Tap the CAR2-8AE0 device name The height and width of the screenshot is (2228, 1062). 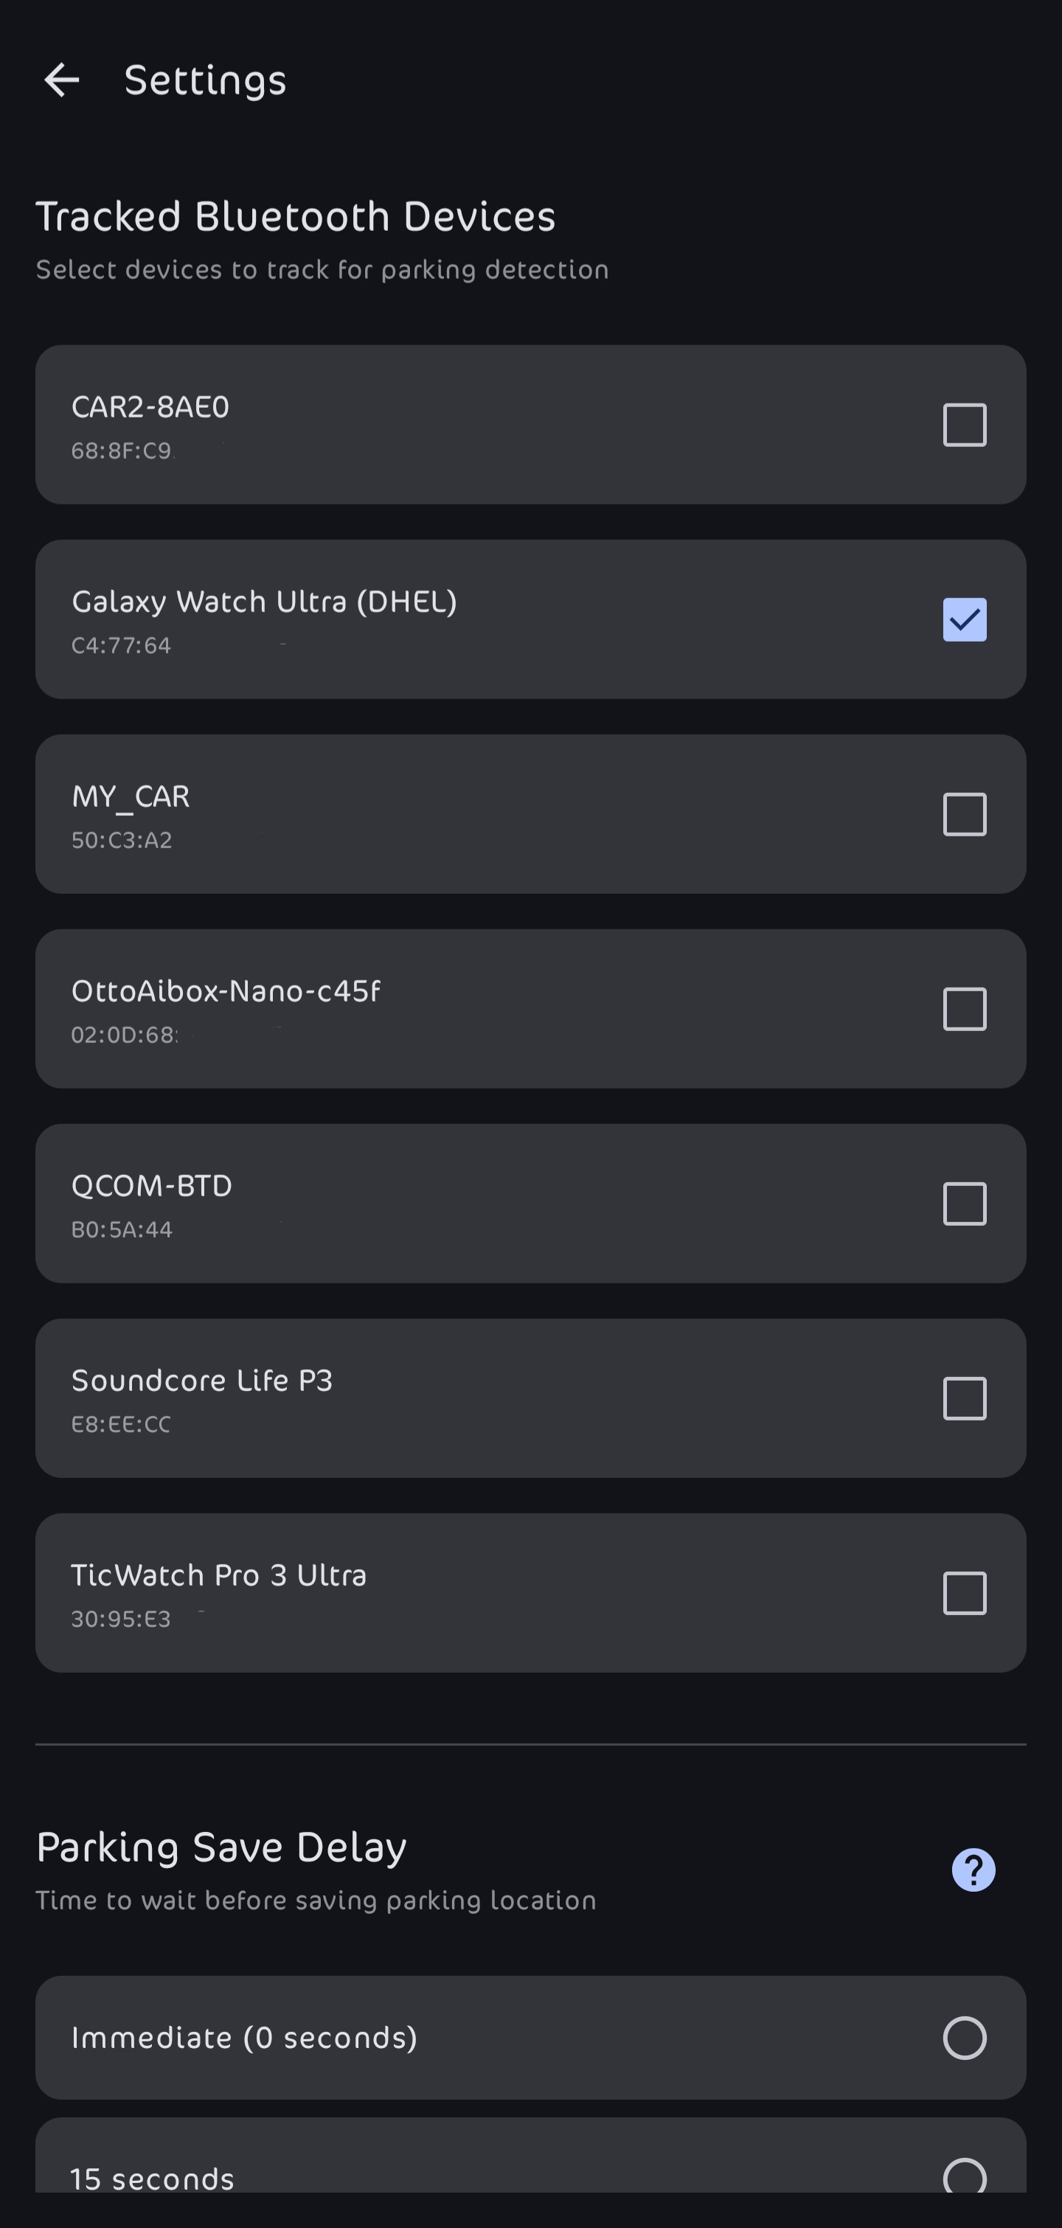150,406
